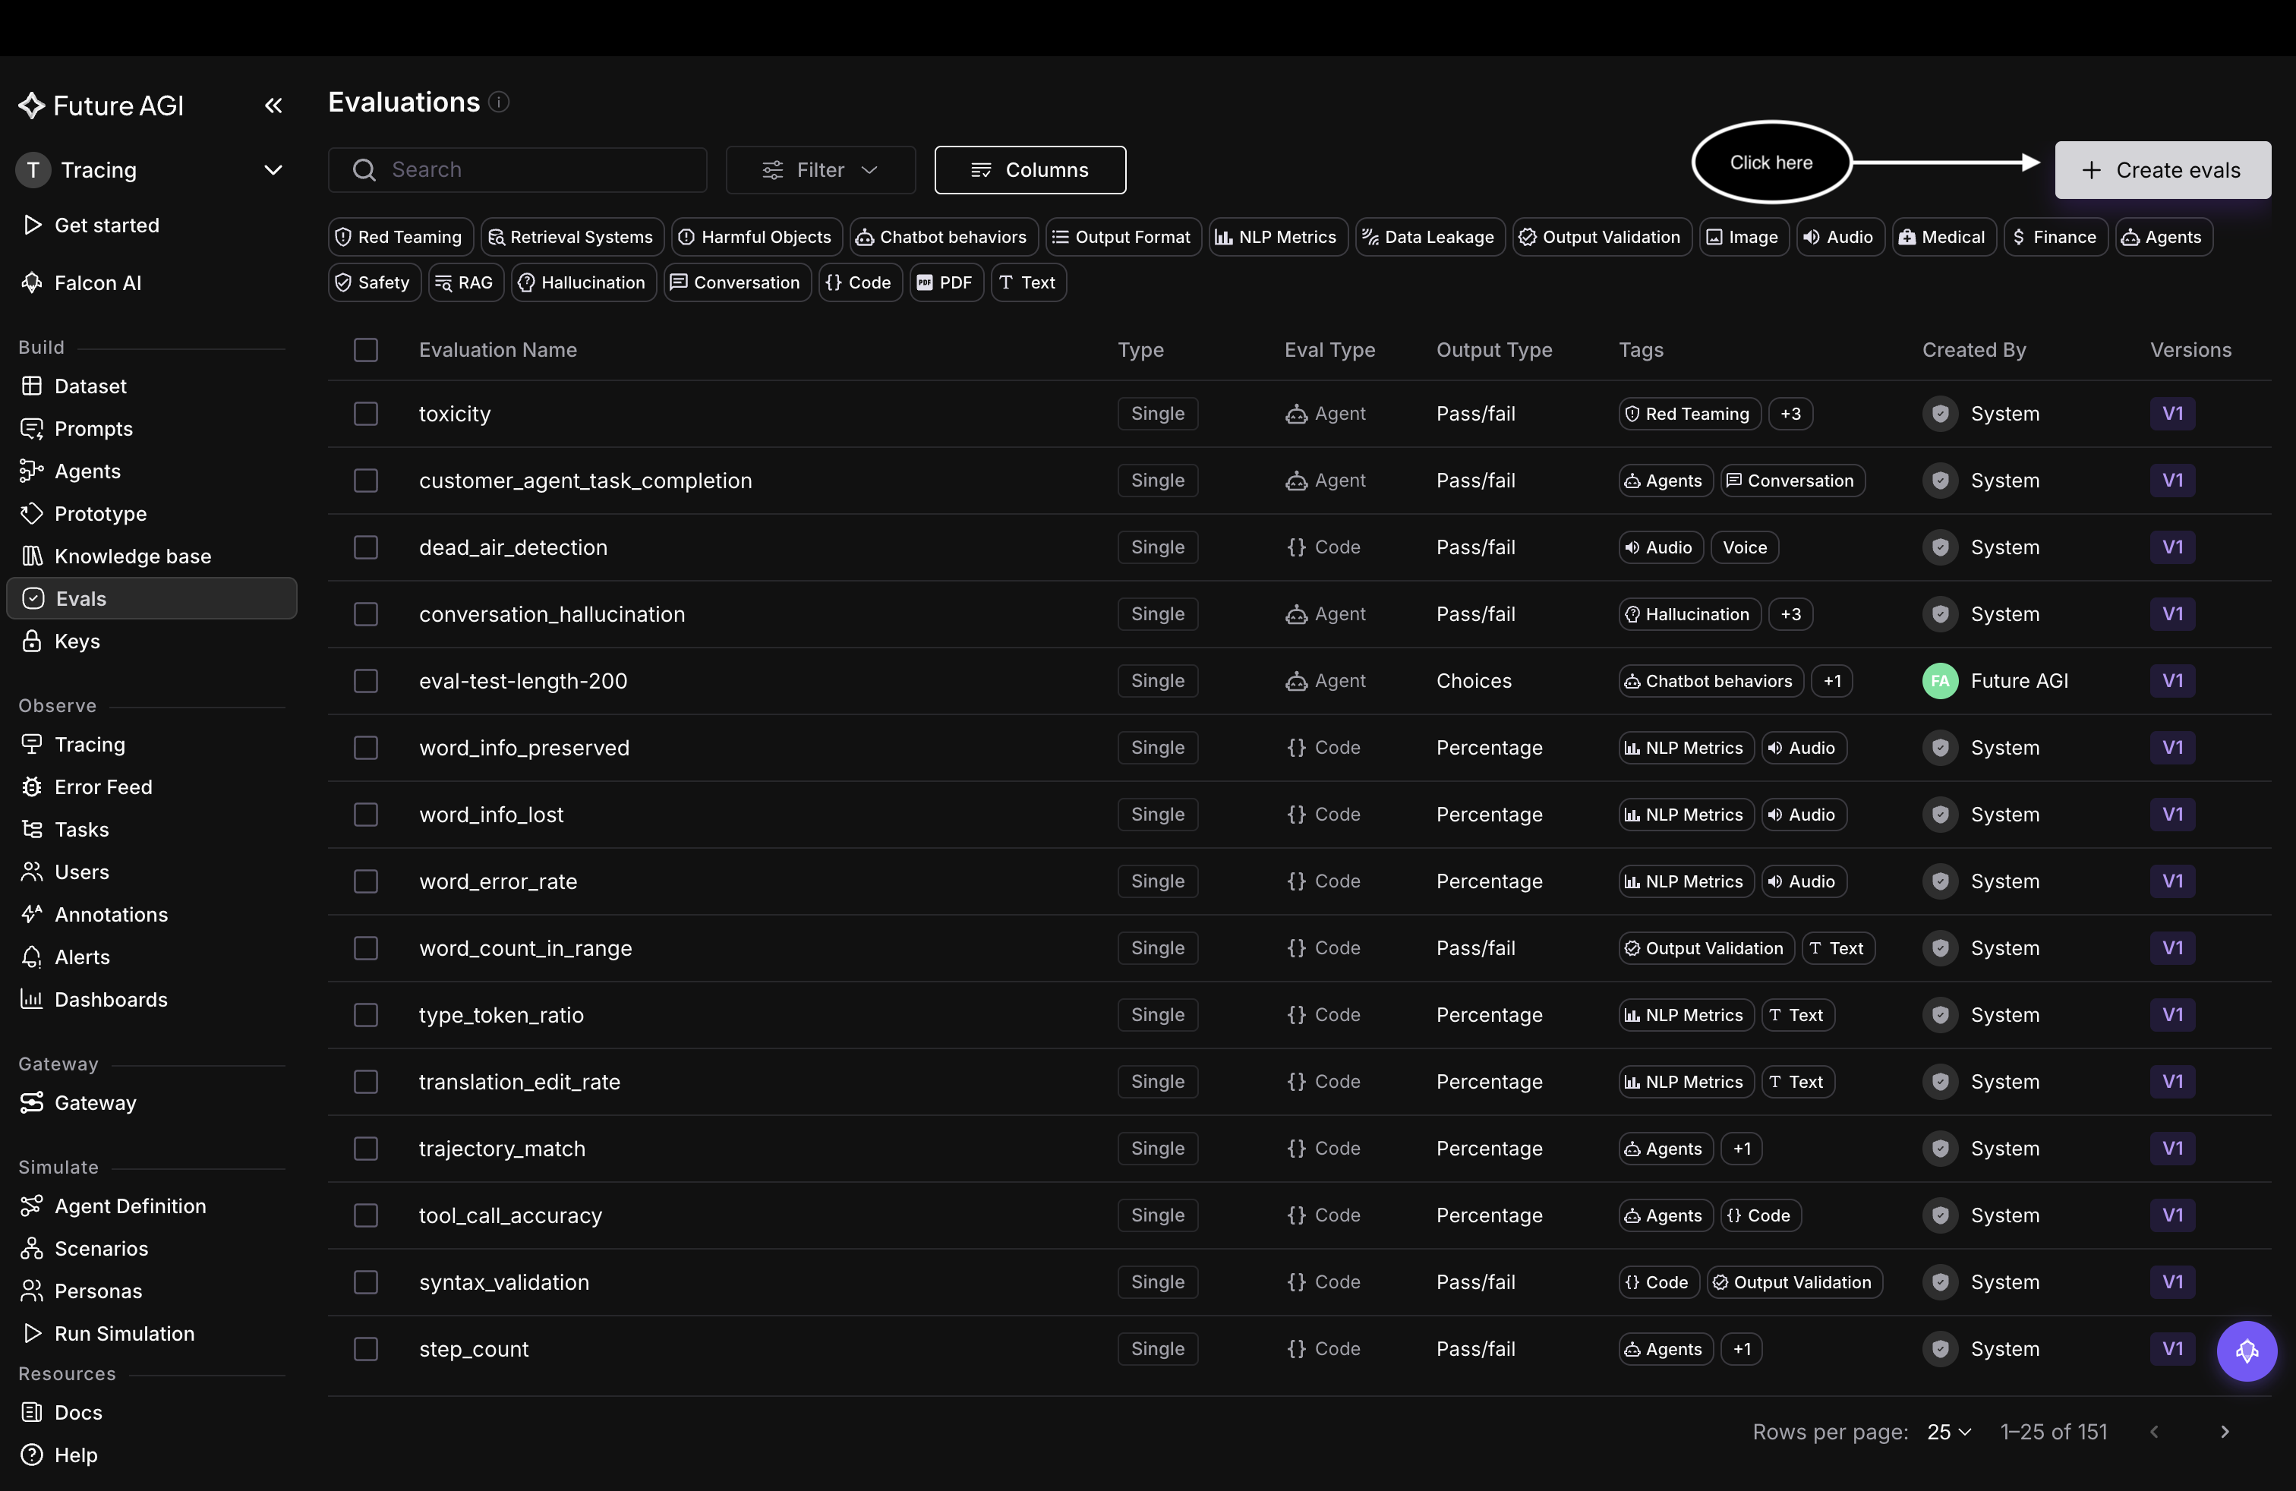This screenshot has height=1491, width=2296.
Task: Click the Prototype sidebar icon
Action: (x=32, y=513)
